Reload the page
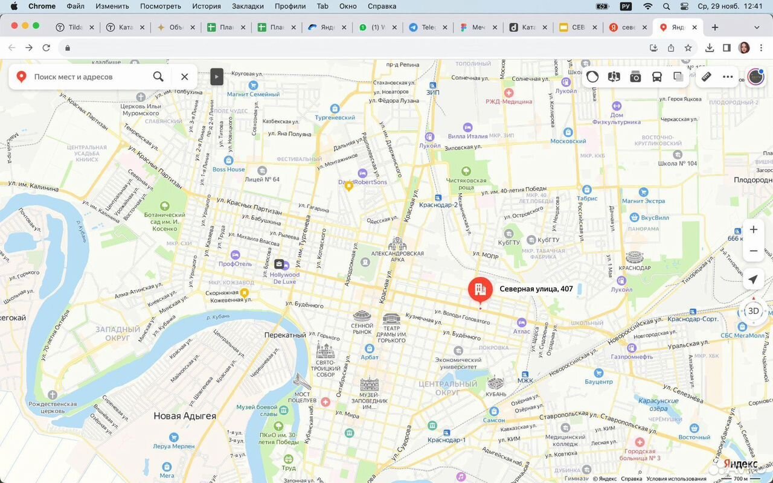The image size is (773, 483). [47, 48]
